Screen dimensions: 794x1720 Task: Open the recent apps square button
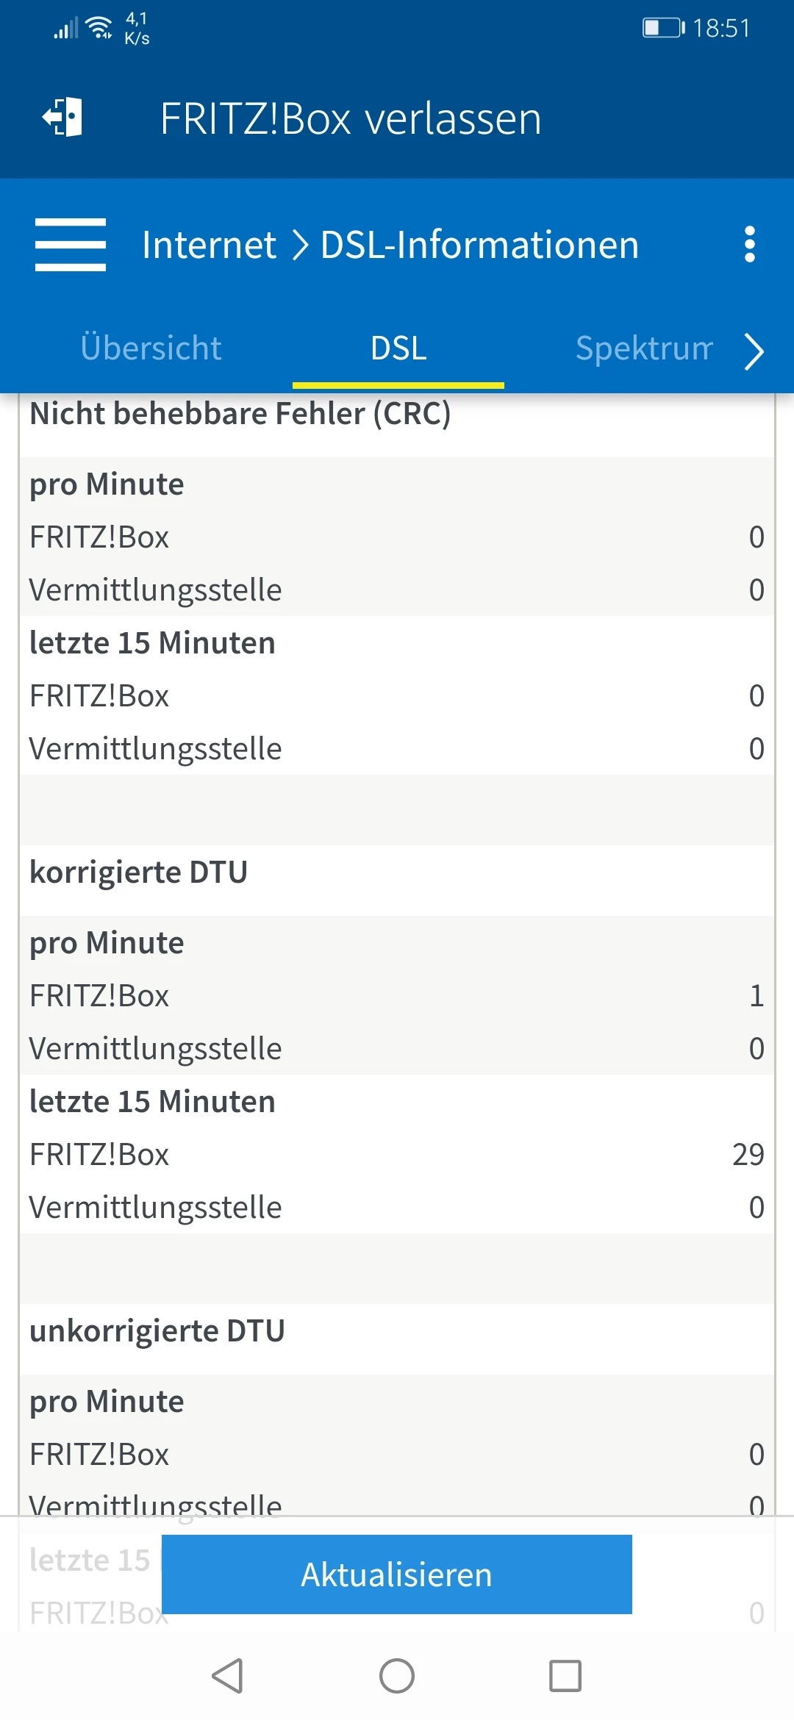(x=565, y=1676)
